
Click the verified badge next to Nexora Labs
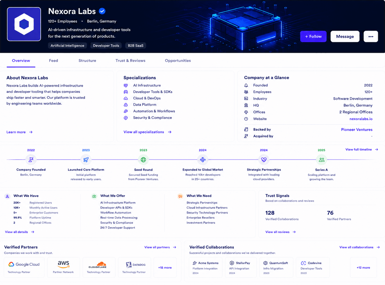[x=102, y=11]
